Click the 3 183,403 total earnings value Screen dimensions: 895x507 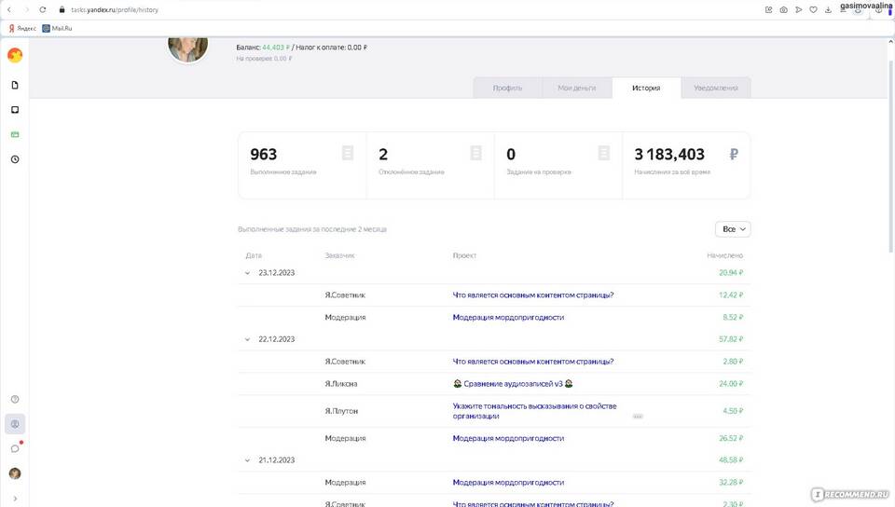tap(669, 154)
